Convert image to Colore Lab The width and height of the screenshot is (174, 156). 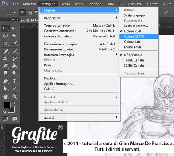138,42
